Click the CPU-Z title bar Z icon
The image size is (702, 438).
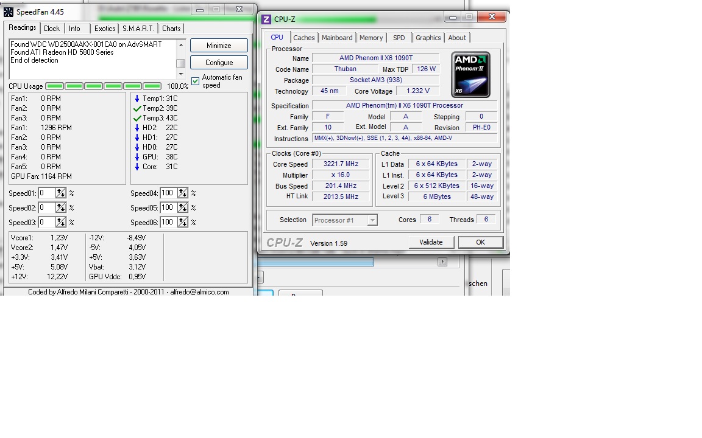tap(266, 19)
